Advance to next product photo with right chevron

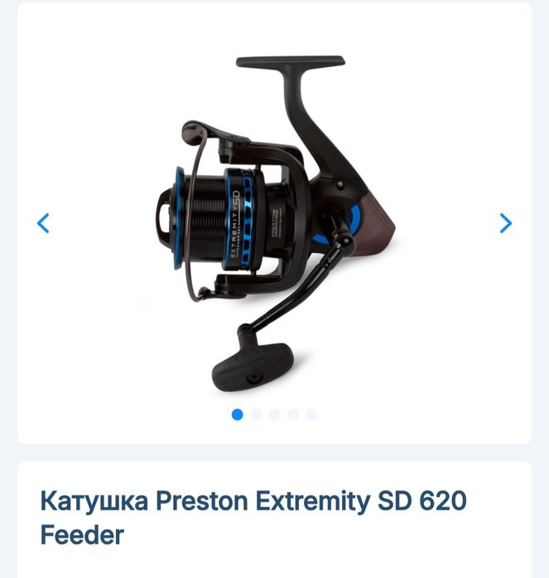[x=506, y=223]
